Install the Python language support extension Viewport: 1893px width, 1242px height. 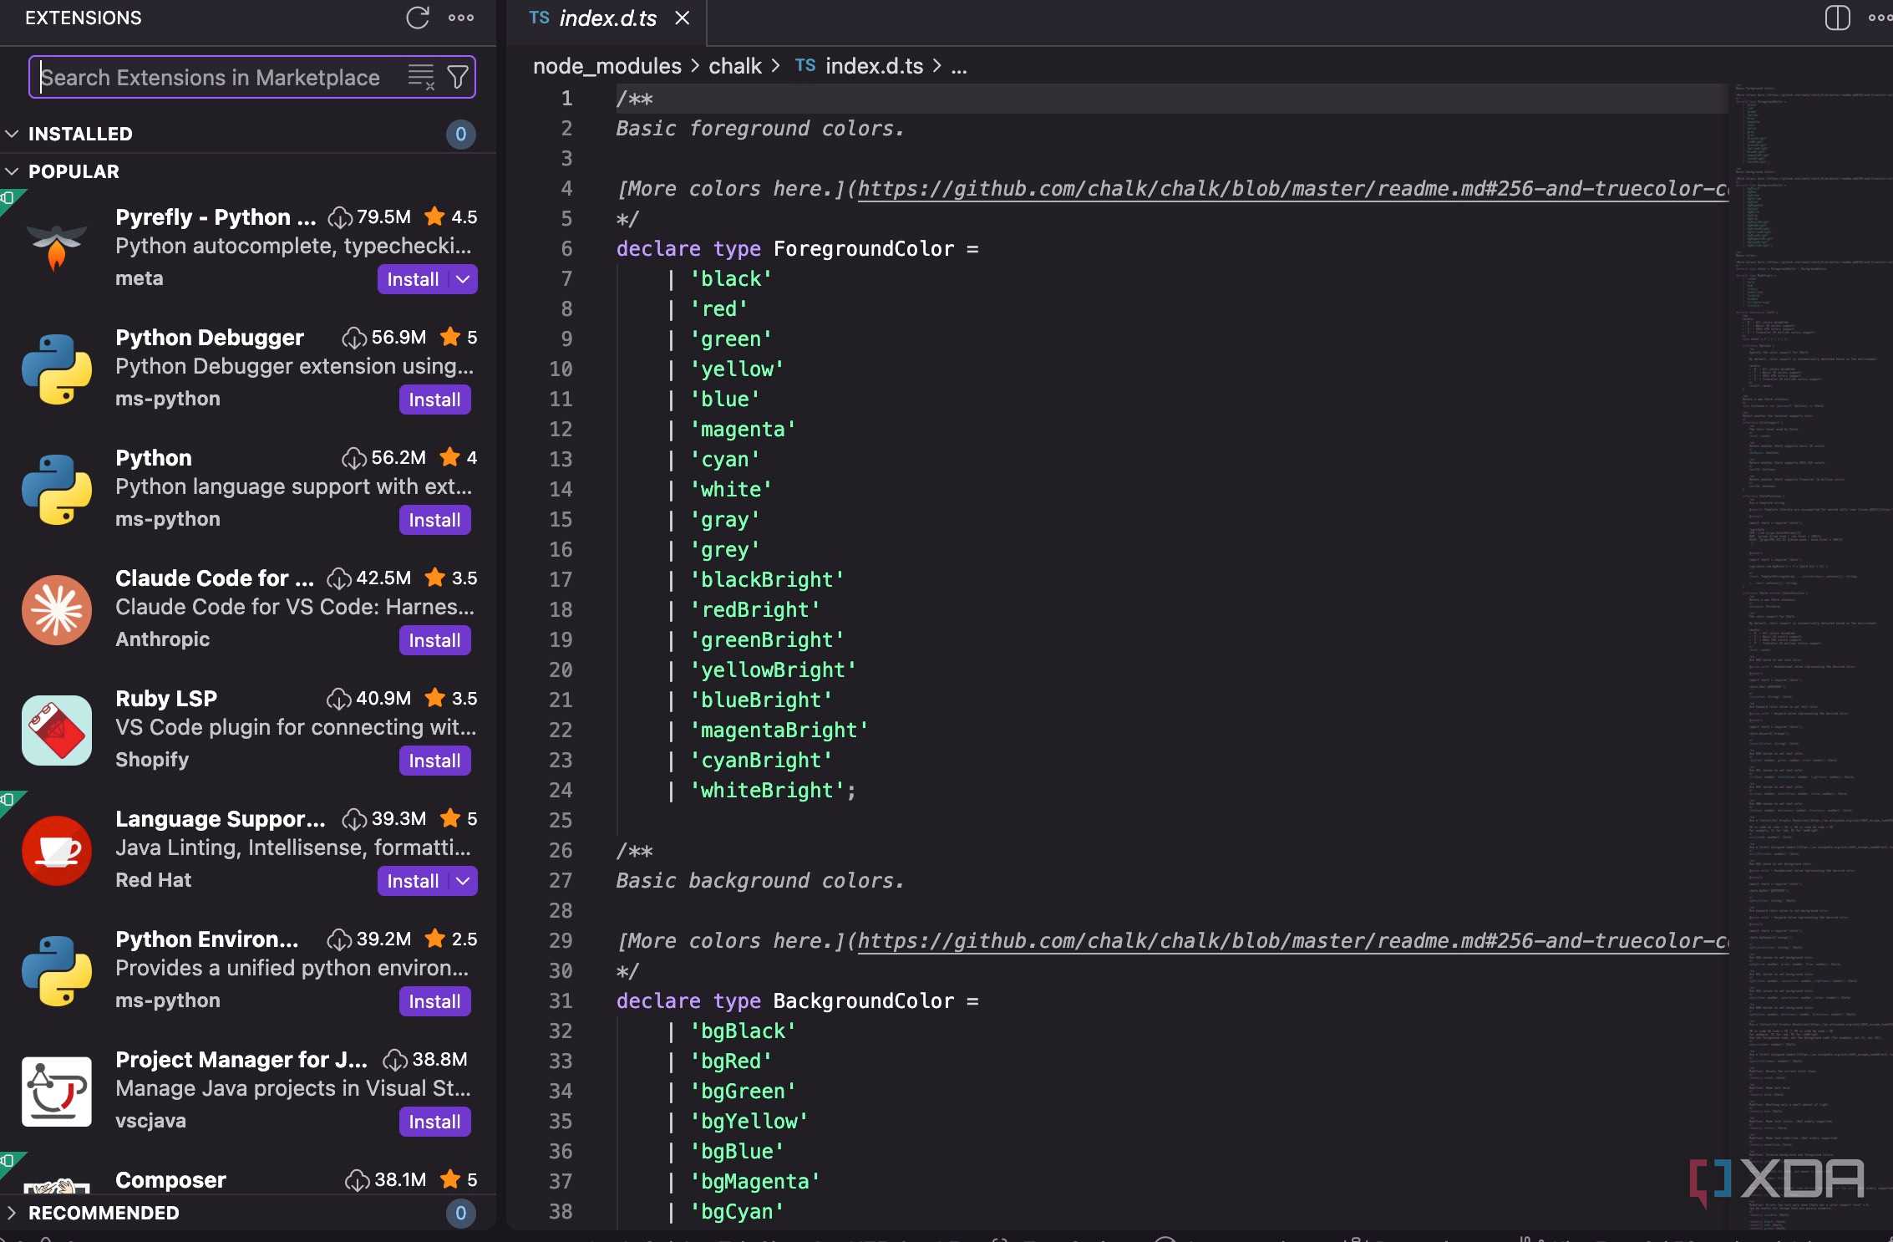point(434,520)
